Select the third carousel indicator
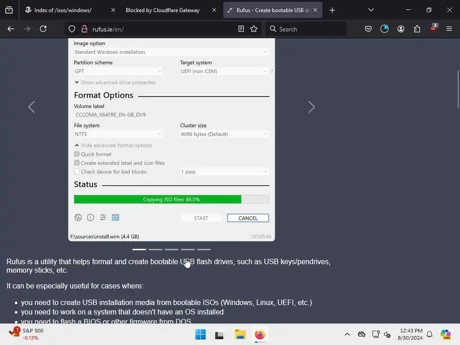 (x=171, y=249)
